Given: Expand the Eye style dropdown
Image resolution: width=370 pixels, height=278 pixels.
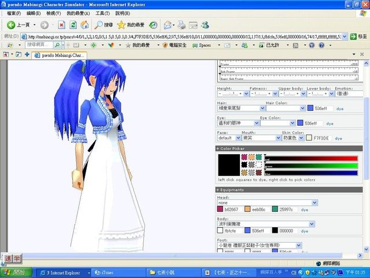Looking at the screenshot, I should pos(257,123).
